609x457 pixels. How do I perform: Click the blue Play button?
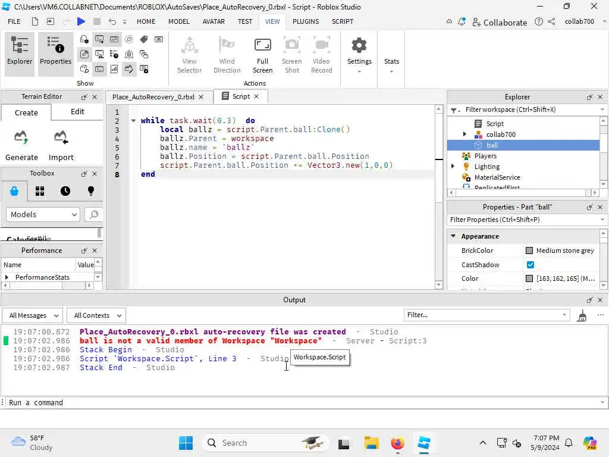(81, 21)
